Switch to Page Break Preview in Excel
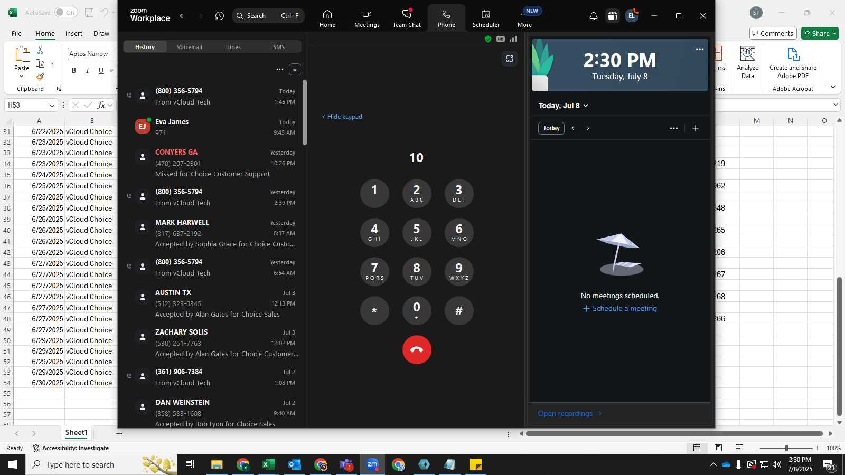This screenshot has width=845, height=475. pyautogui.click(x=739, y=448)
